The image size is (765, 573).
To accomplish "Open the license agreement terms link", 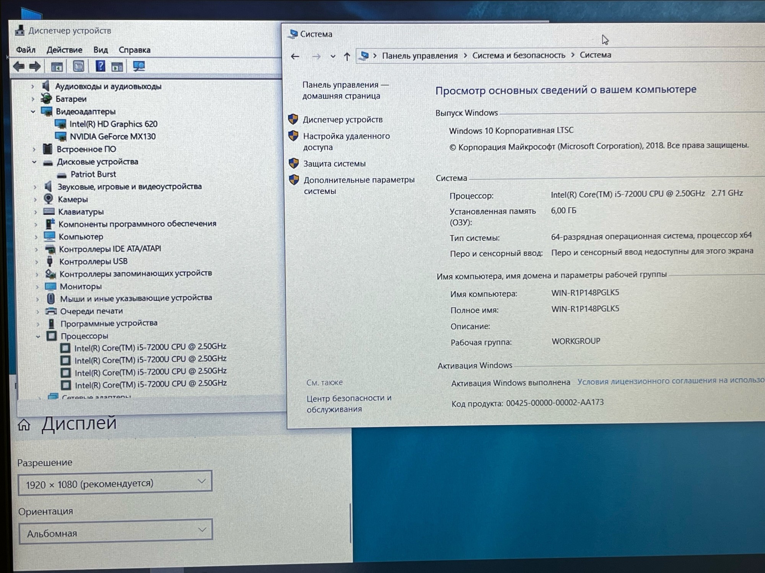I will tap(670, 380).
